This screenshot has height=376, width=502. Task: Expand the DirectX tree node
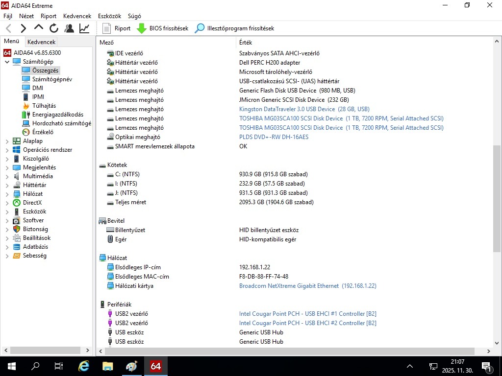[x=7, y=203]
